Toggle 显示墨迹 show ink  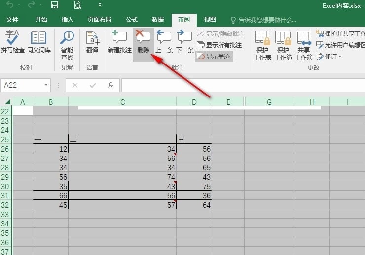pos(215,56)
